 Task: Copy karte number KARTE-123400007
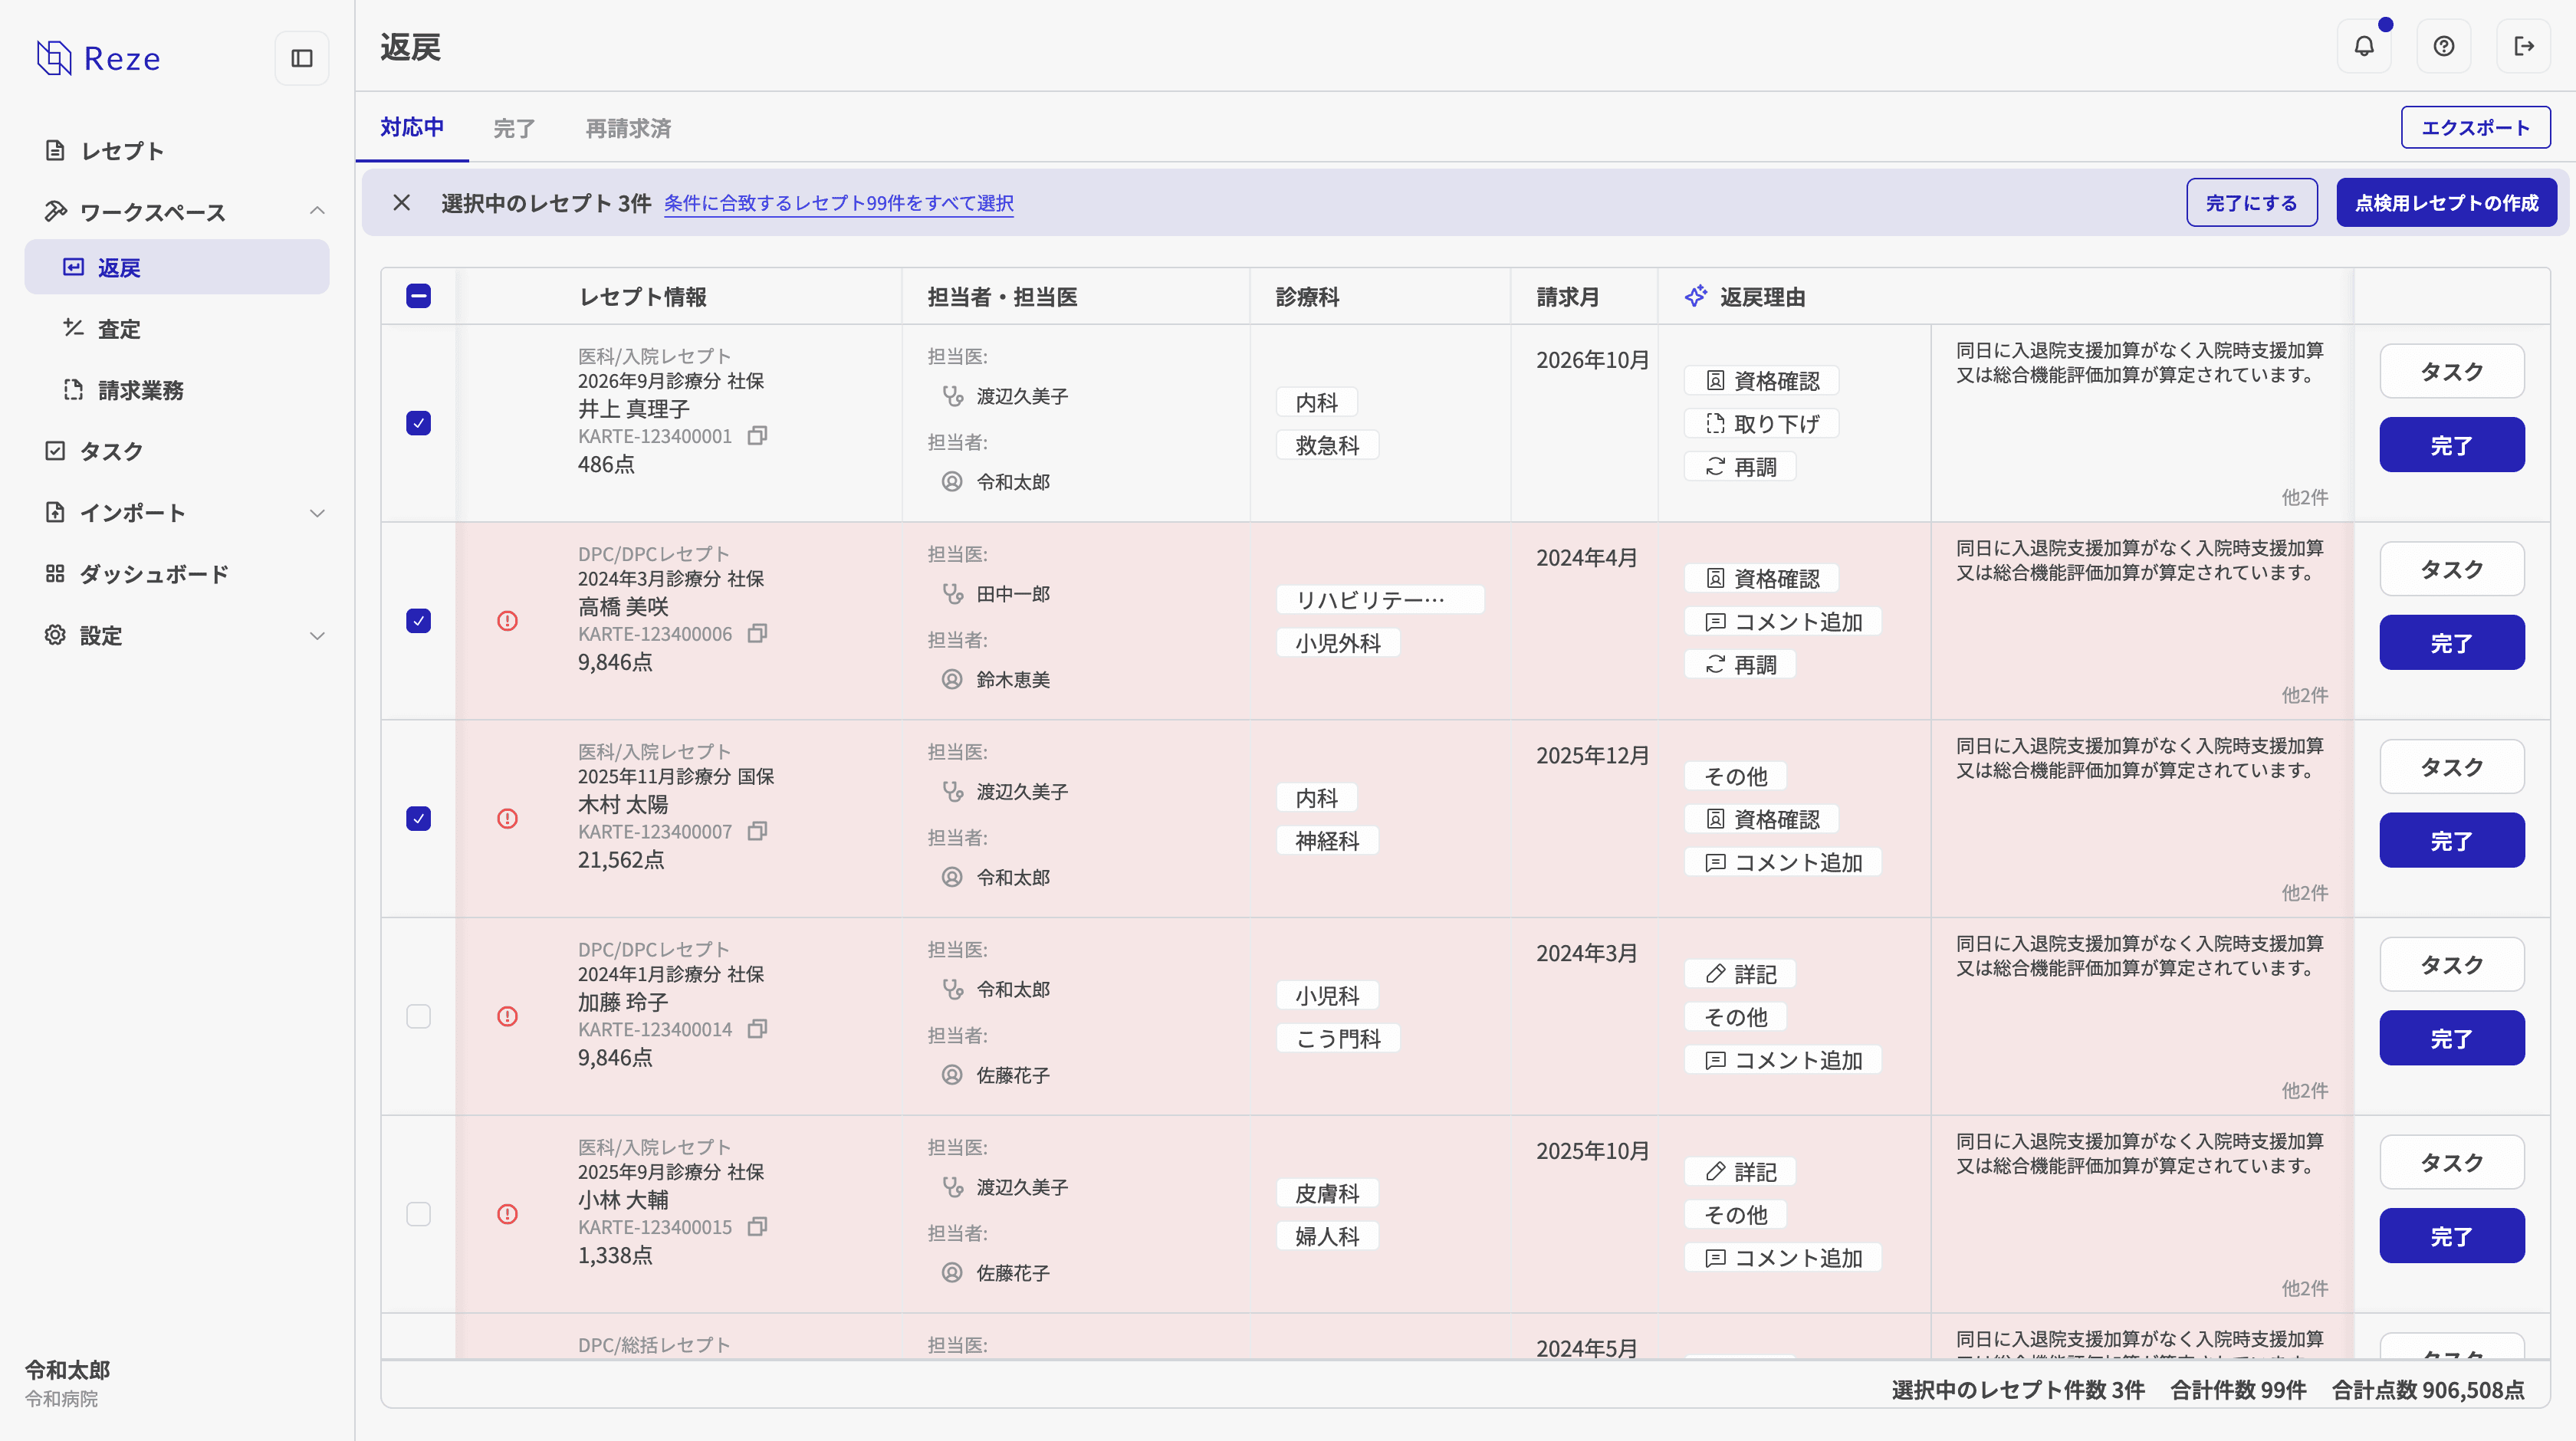[758, 831]
